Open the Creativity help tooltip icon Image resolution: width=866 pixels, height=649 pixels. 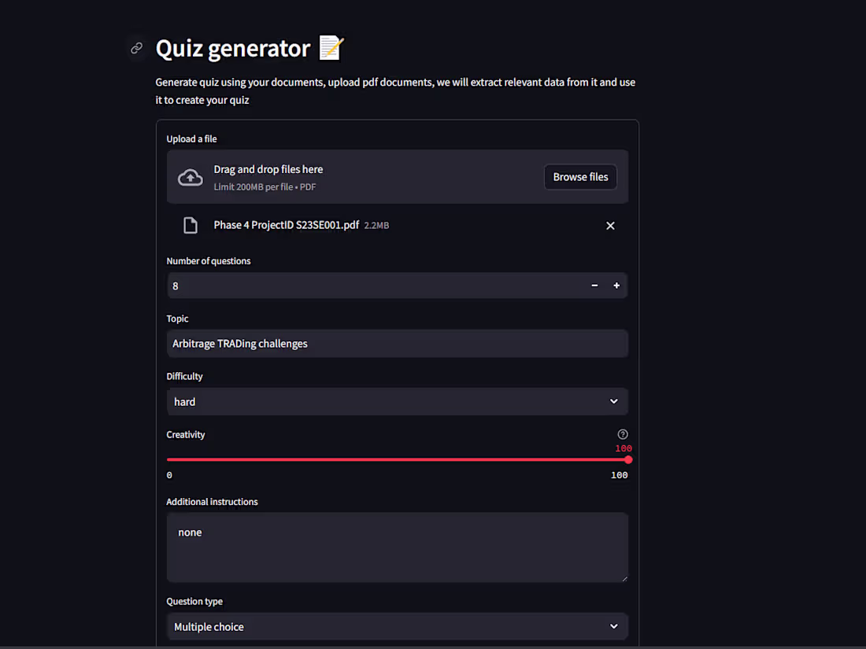pos(622,433)
